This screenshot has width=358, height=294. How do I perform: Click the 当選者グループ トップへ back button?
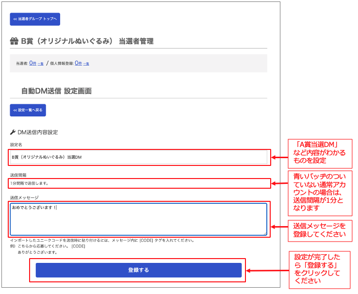pyautogui.click(x=35, y=19)
